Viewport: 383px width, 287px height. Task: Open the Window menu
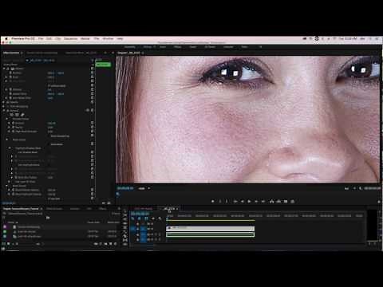click(108, 39)
